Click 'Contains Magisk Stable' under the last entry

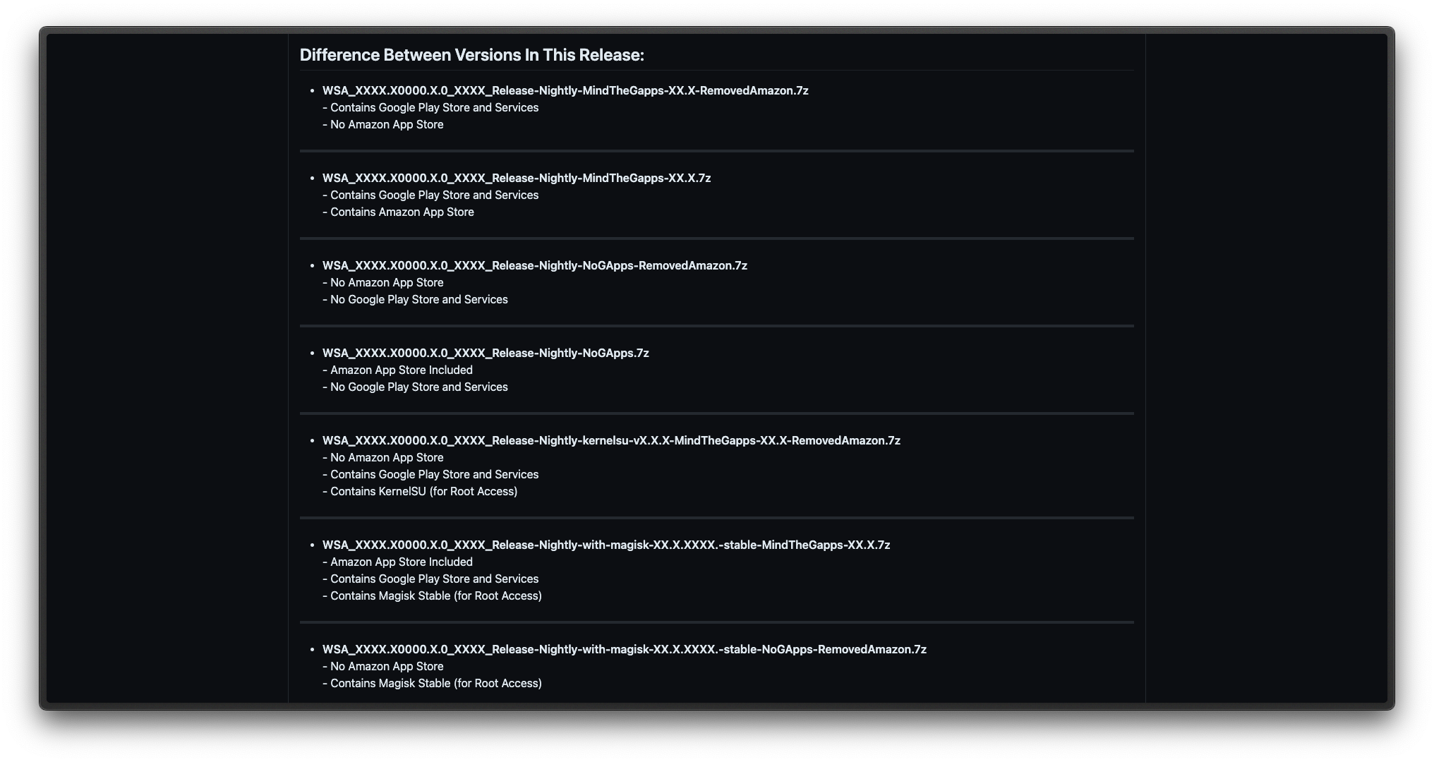[432, 683]
